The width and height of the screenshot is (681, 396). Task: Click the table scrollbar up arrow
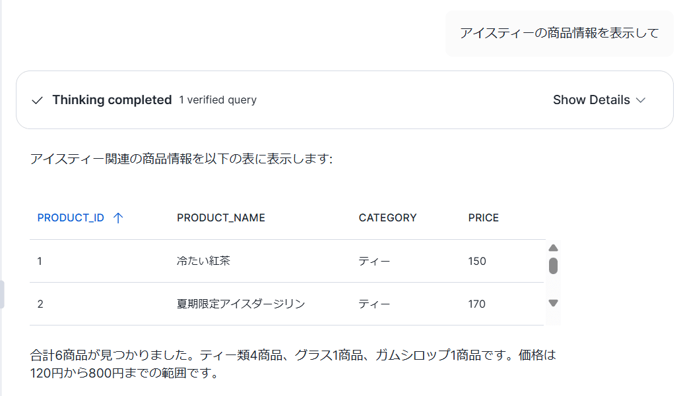[x=554, y=248]
